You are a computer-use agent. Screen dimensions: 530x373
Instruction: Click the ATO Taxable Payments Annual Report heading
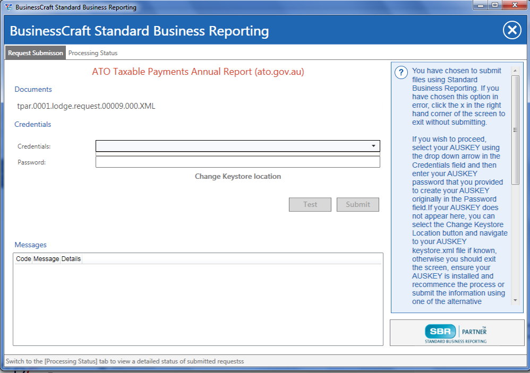point(198,72)
